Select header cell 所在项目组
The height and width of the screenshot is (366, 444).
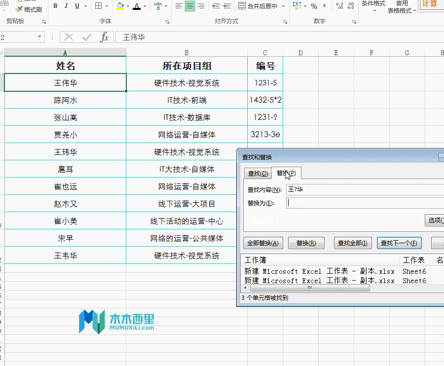186,66
